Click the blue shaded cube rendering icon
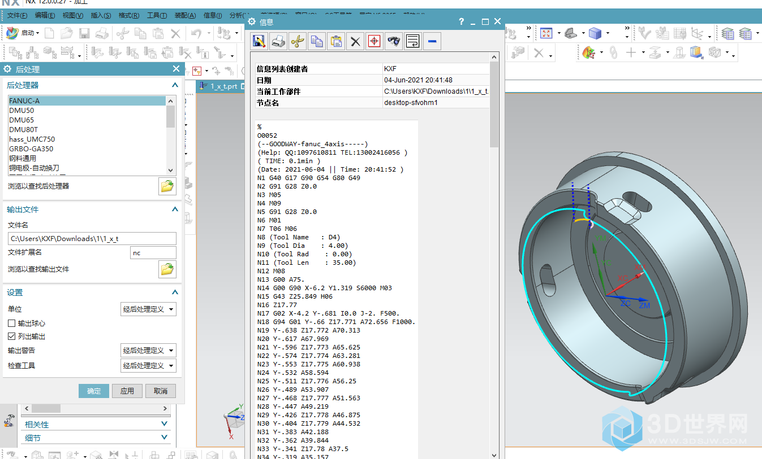This screenshot has width=762, height=459. click(595, 33)
